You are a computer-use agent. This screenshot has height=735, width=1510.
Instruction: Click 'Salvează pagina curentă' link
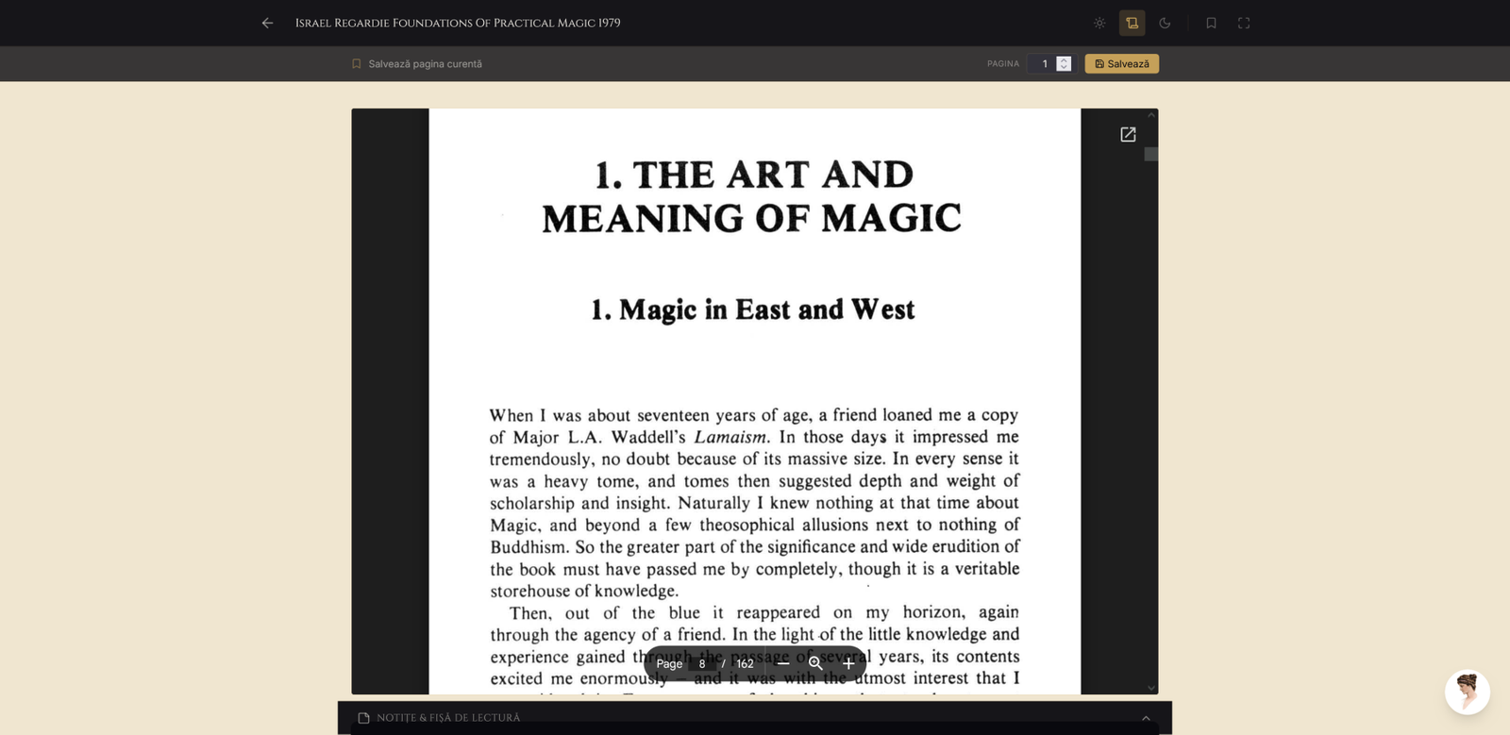click(x=417, y=64)
